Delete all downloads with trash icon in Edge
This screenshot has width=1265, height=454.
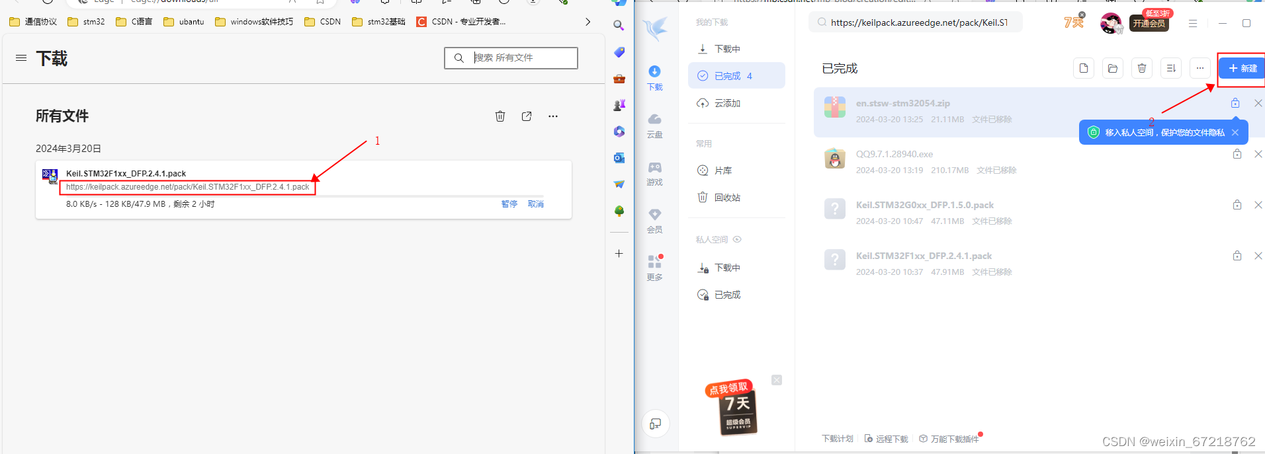500,116
